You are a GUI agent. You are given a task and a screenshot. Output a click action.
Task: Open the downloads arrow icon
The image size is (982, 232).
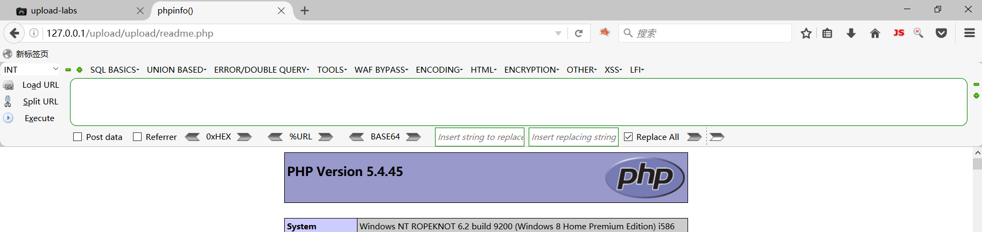851,33
